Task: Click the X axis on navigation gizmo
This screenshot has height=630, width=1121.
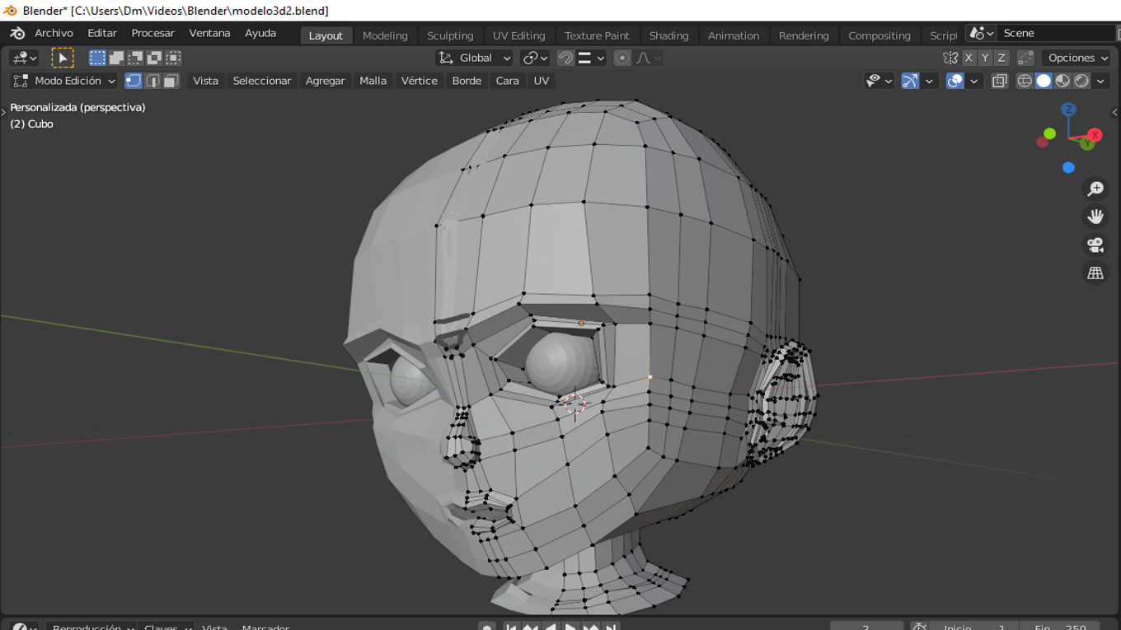Action: [1095, 135]
